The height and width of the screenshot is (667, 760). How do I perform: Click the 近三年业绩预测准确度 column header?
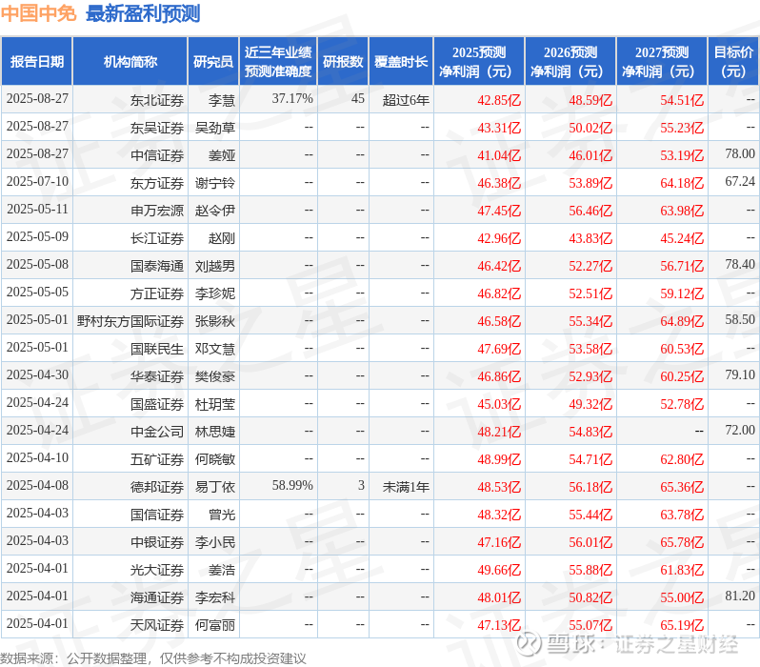point(278,62)
